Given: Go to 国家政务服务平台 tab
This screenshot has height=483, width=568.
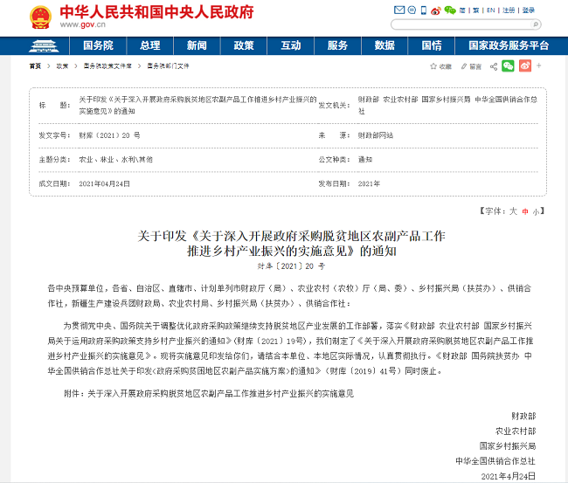Looking at the screenshot, I should 509,45.
